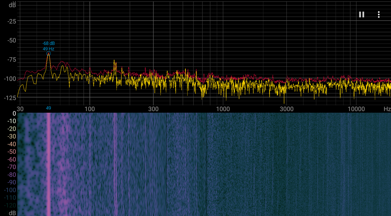Click the 3000 Hz axis label

pos(286,109)
